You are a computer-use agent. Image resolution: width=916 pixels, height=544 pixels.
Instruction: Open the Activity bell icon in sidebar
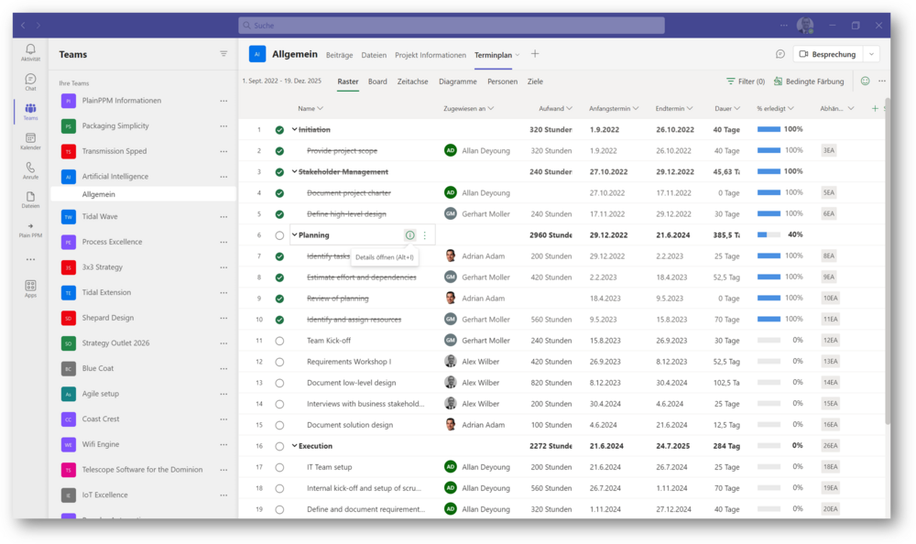pos(31,49)
